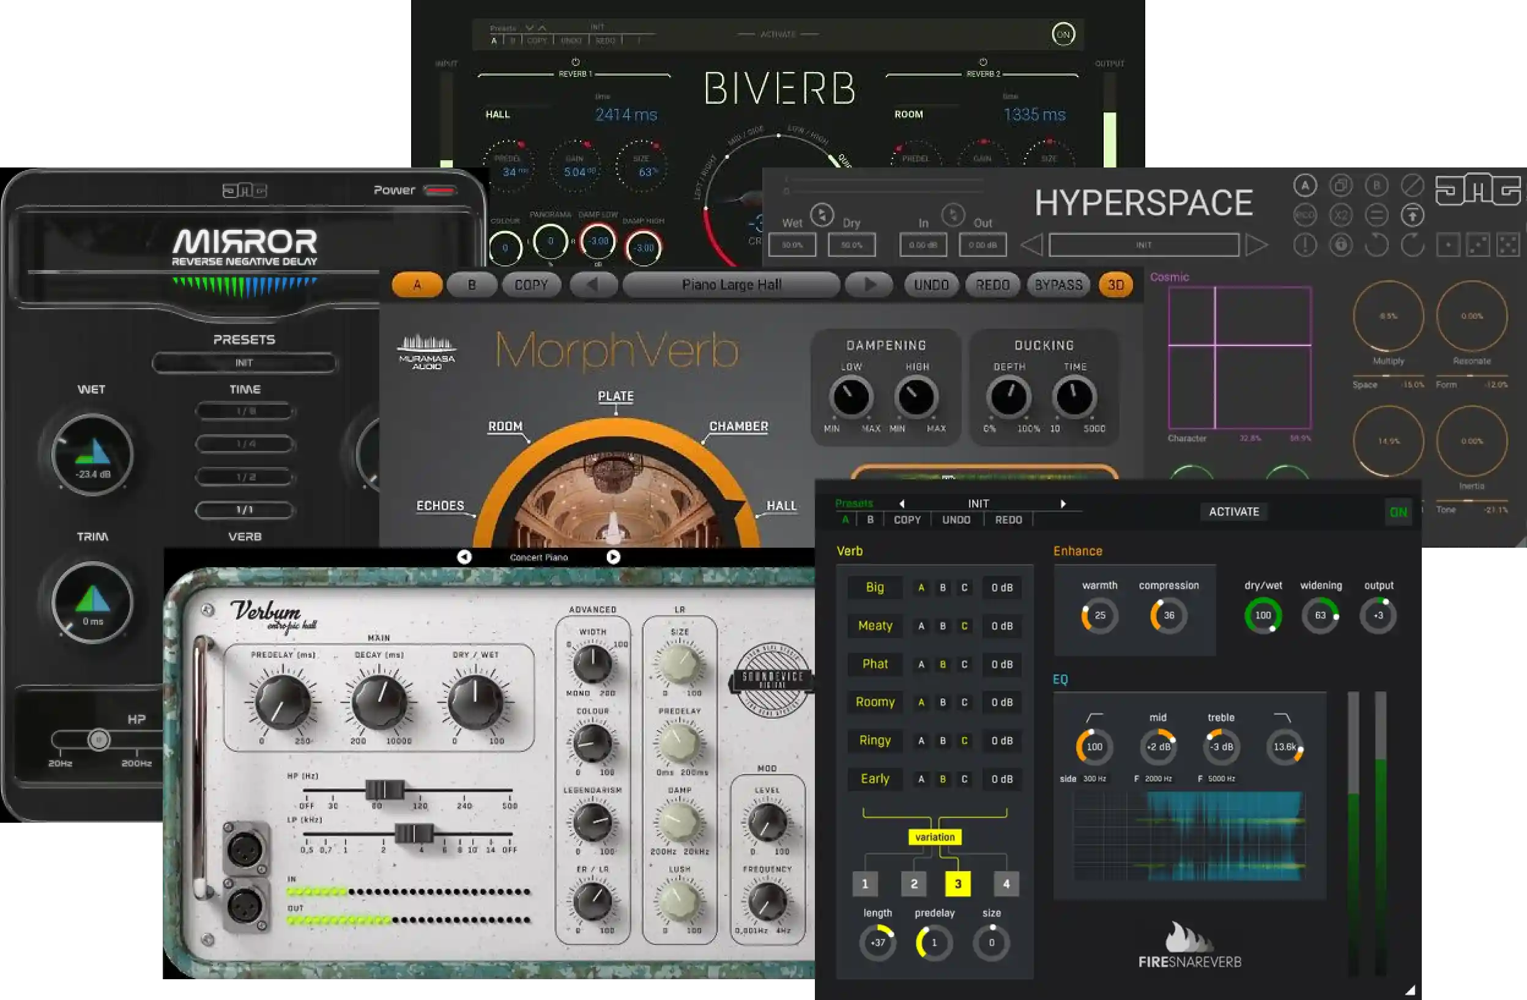Click the LP (kHz) fader handle in Verbum

(x=414, y=834)
